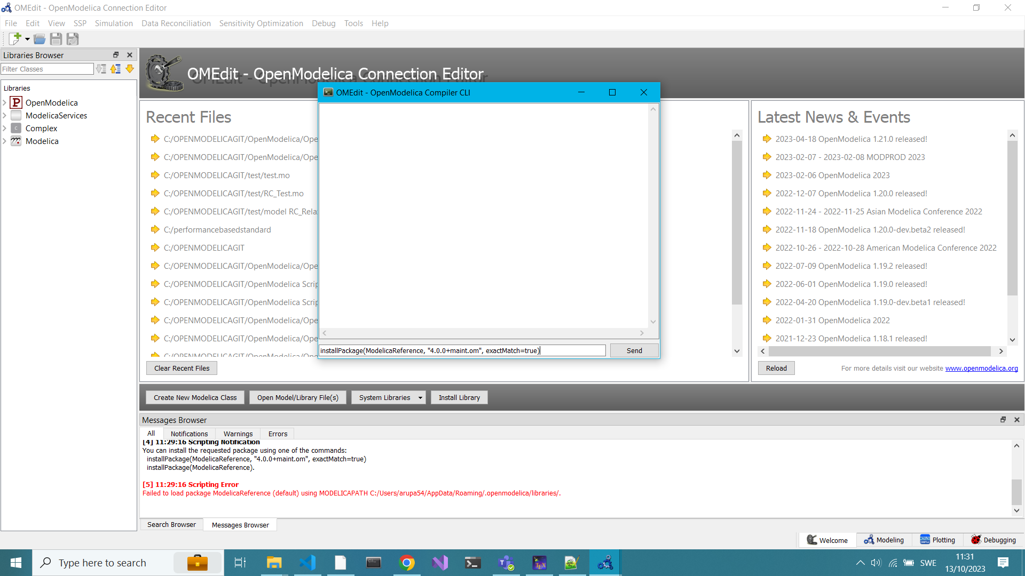1025x576 pixels.
Task: Switch to the Errors messages tab
Action: (x=278, y=434)
